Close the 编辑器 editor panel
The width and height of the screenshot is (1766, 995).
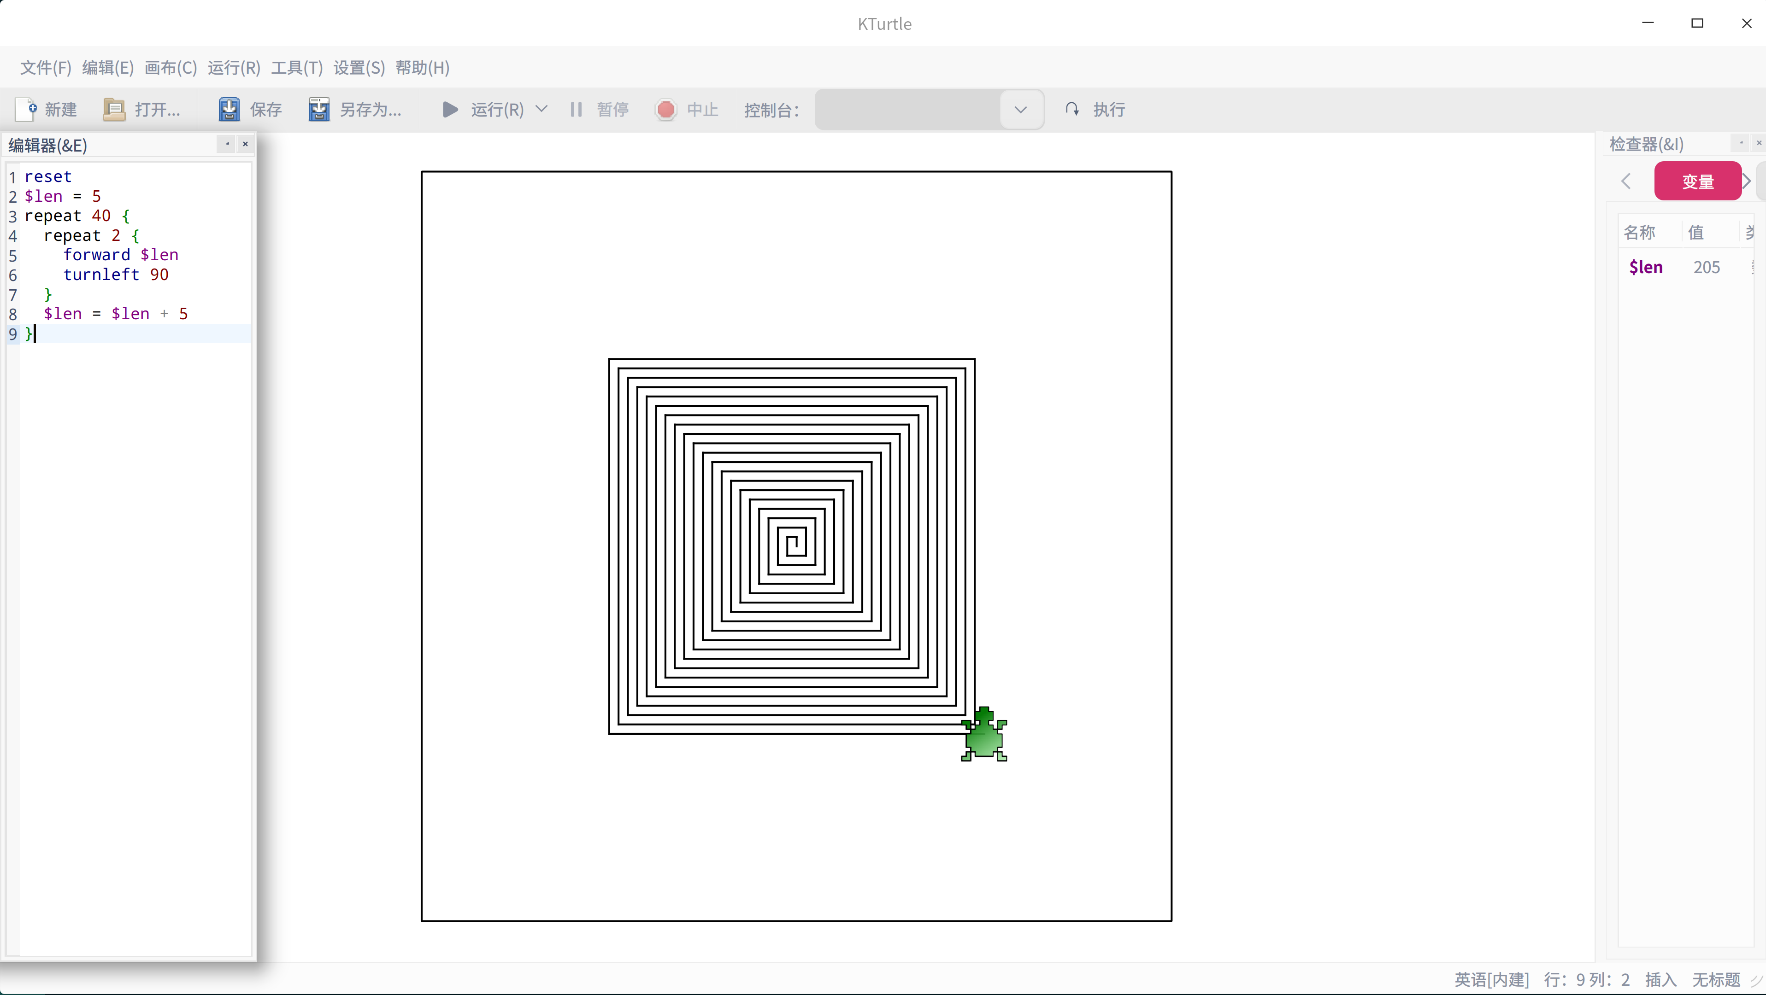coord(246,144)
